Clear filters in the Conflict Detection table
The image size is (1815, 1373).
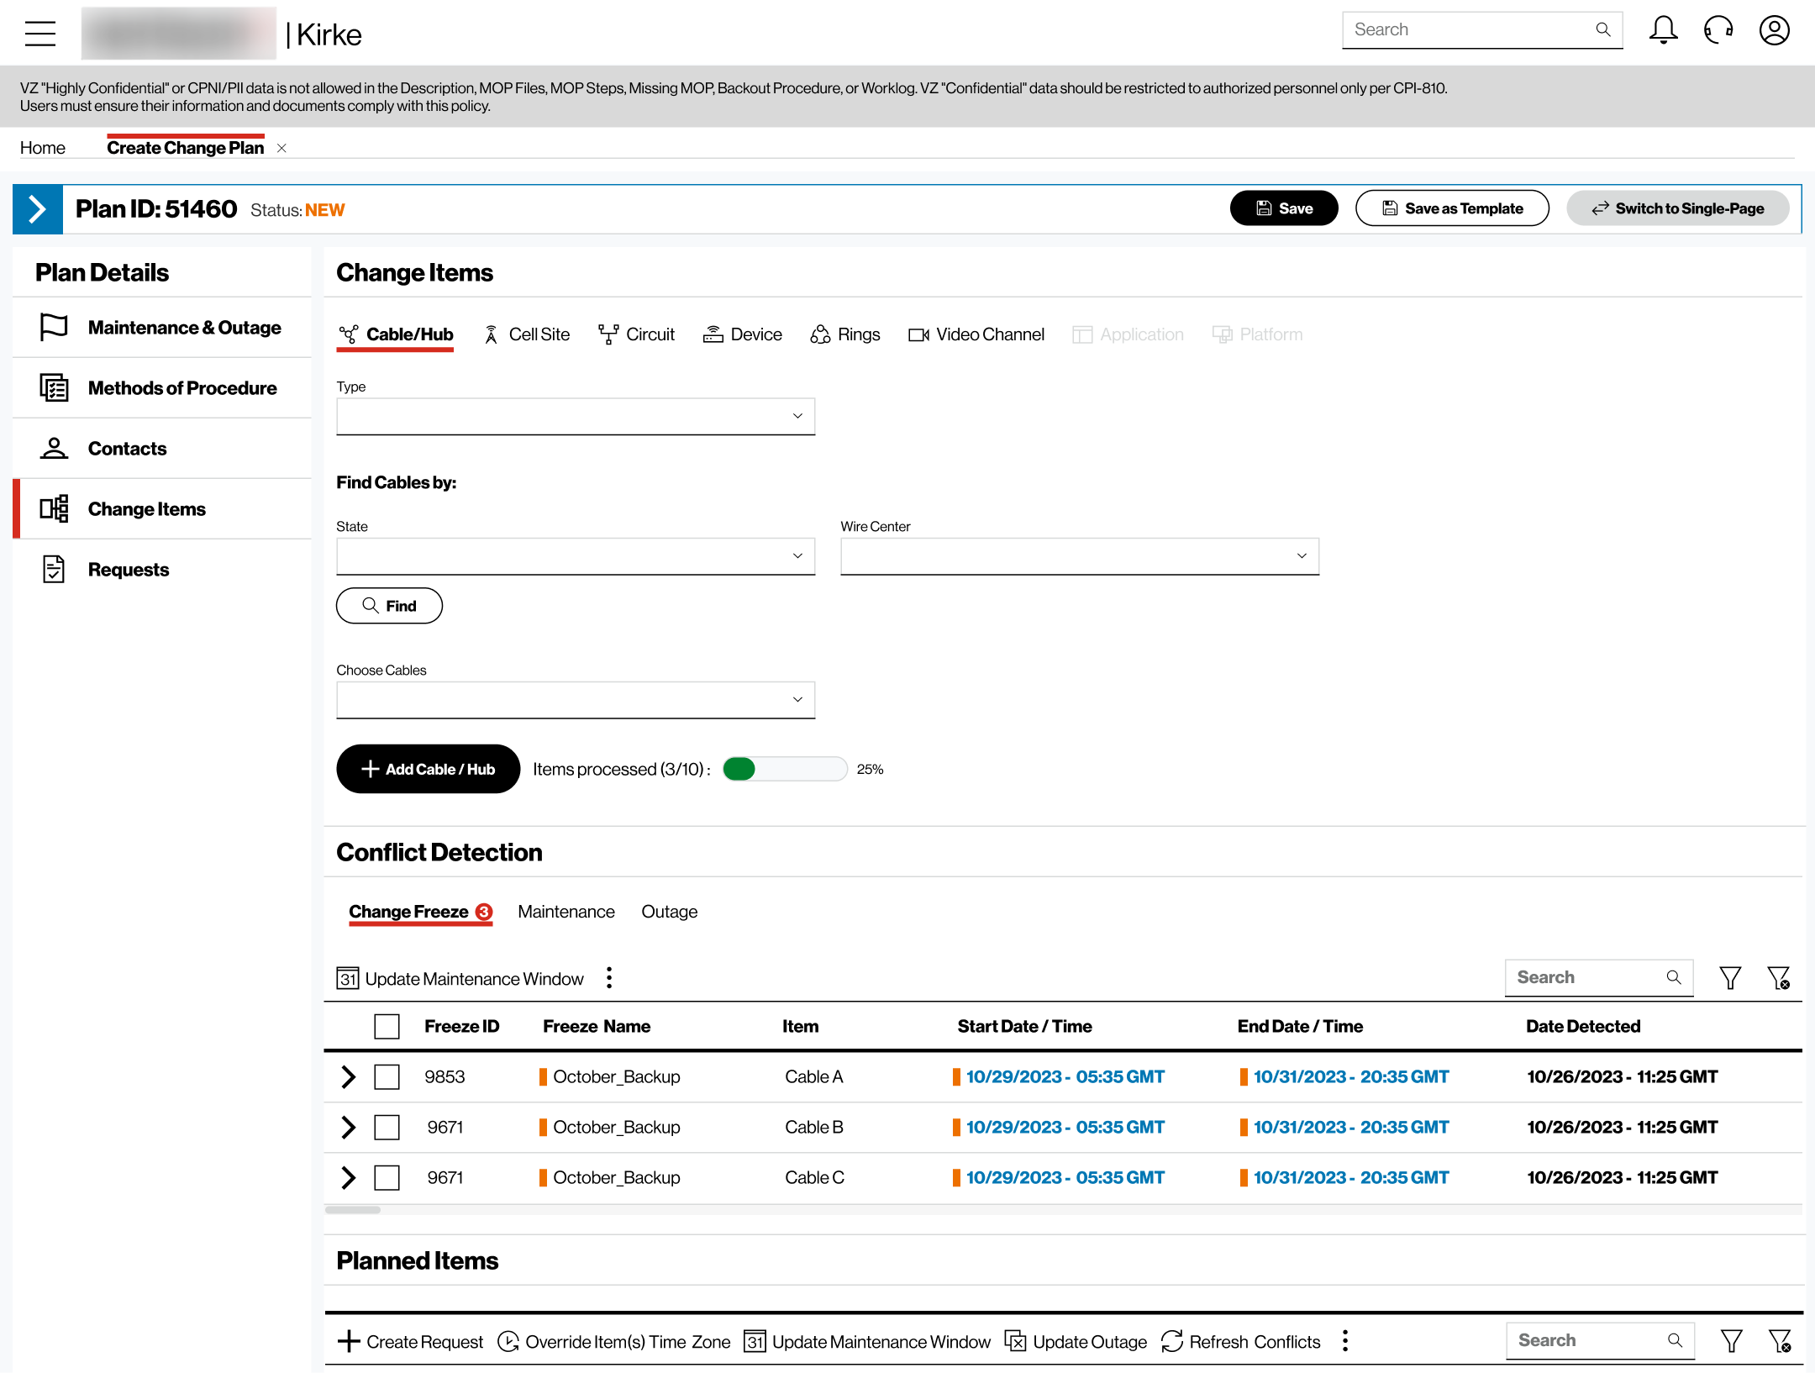click(1779, 978)
